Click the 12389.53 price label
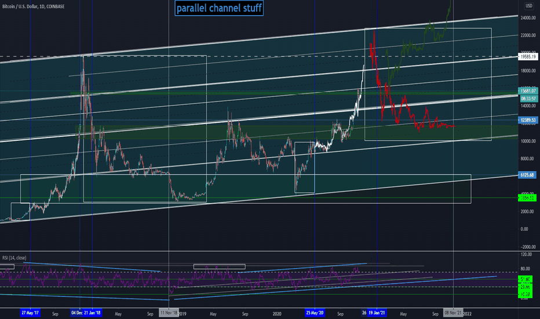Viewport: 540px width, 319px height. (528, 120)
